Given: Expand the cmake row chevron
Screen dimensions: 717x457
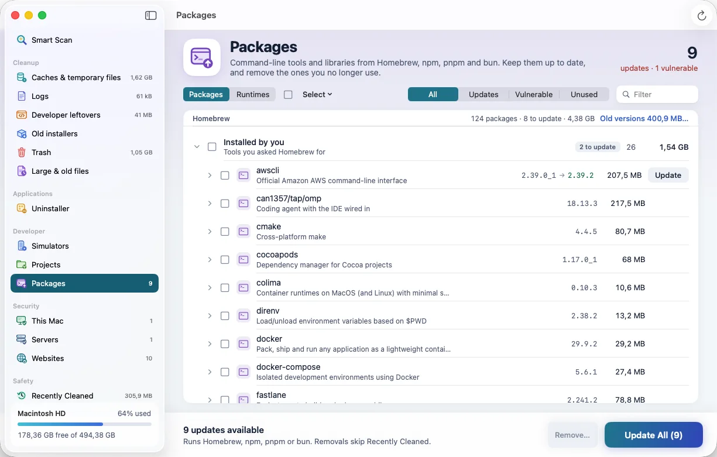Looking at the screenshot, I should tap(210, 231).
